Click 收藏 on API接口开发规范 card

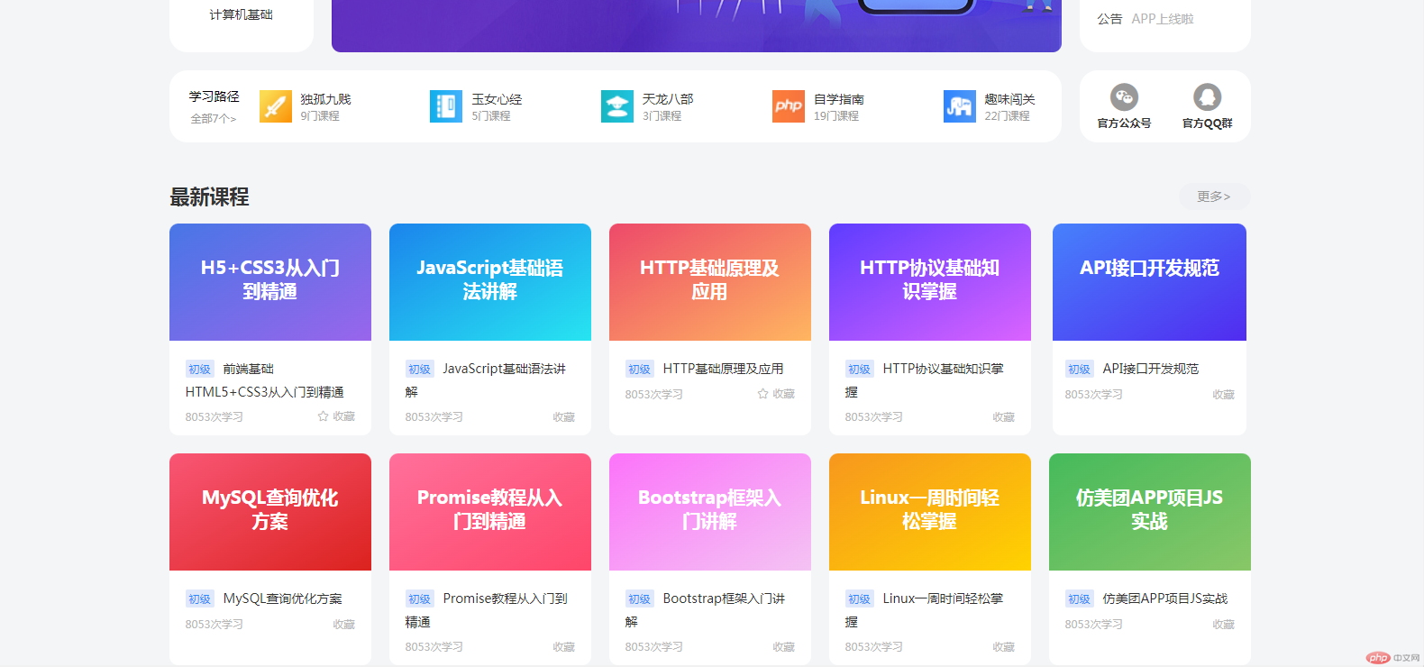[x=1224, y=395]
